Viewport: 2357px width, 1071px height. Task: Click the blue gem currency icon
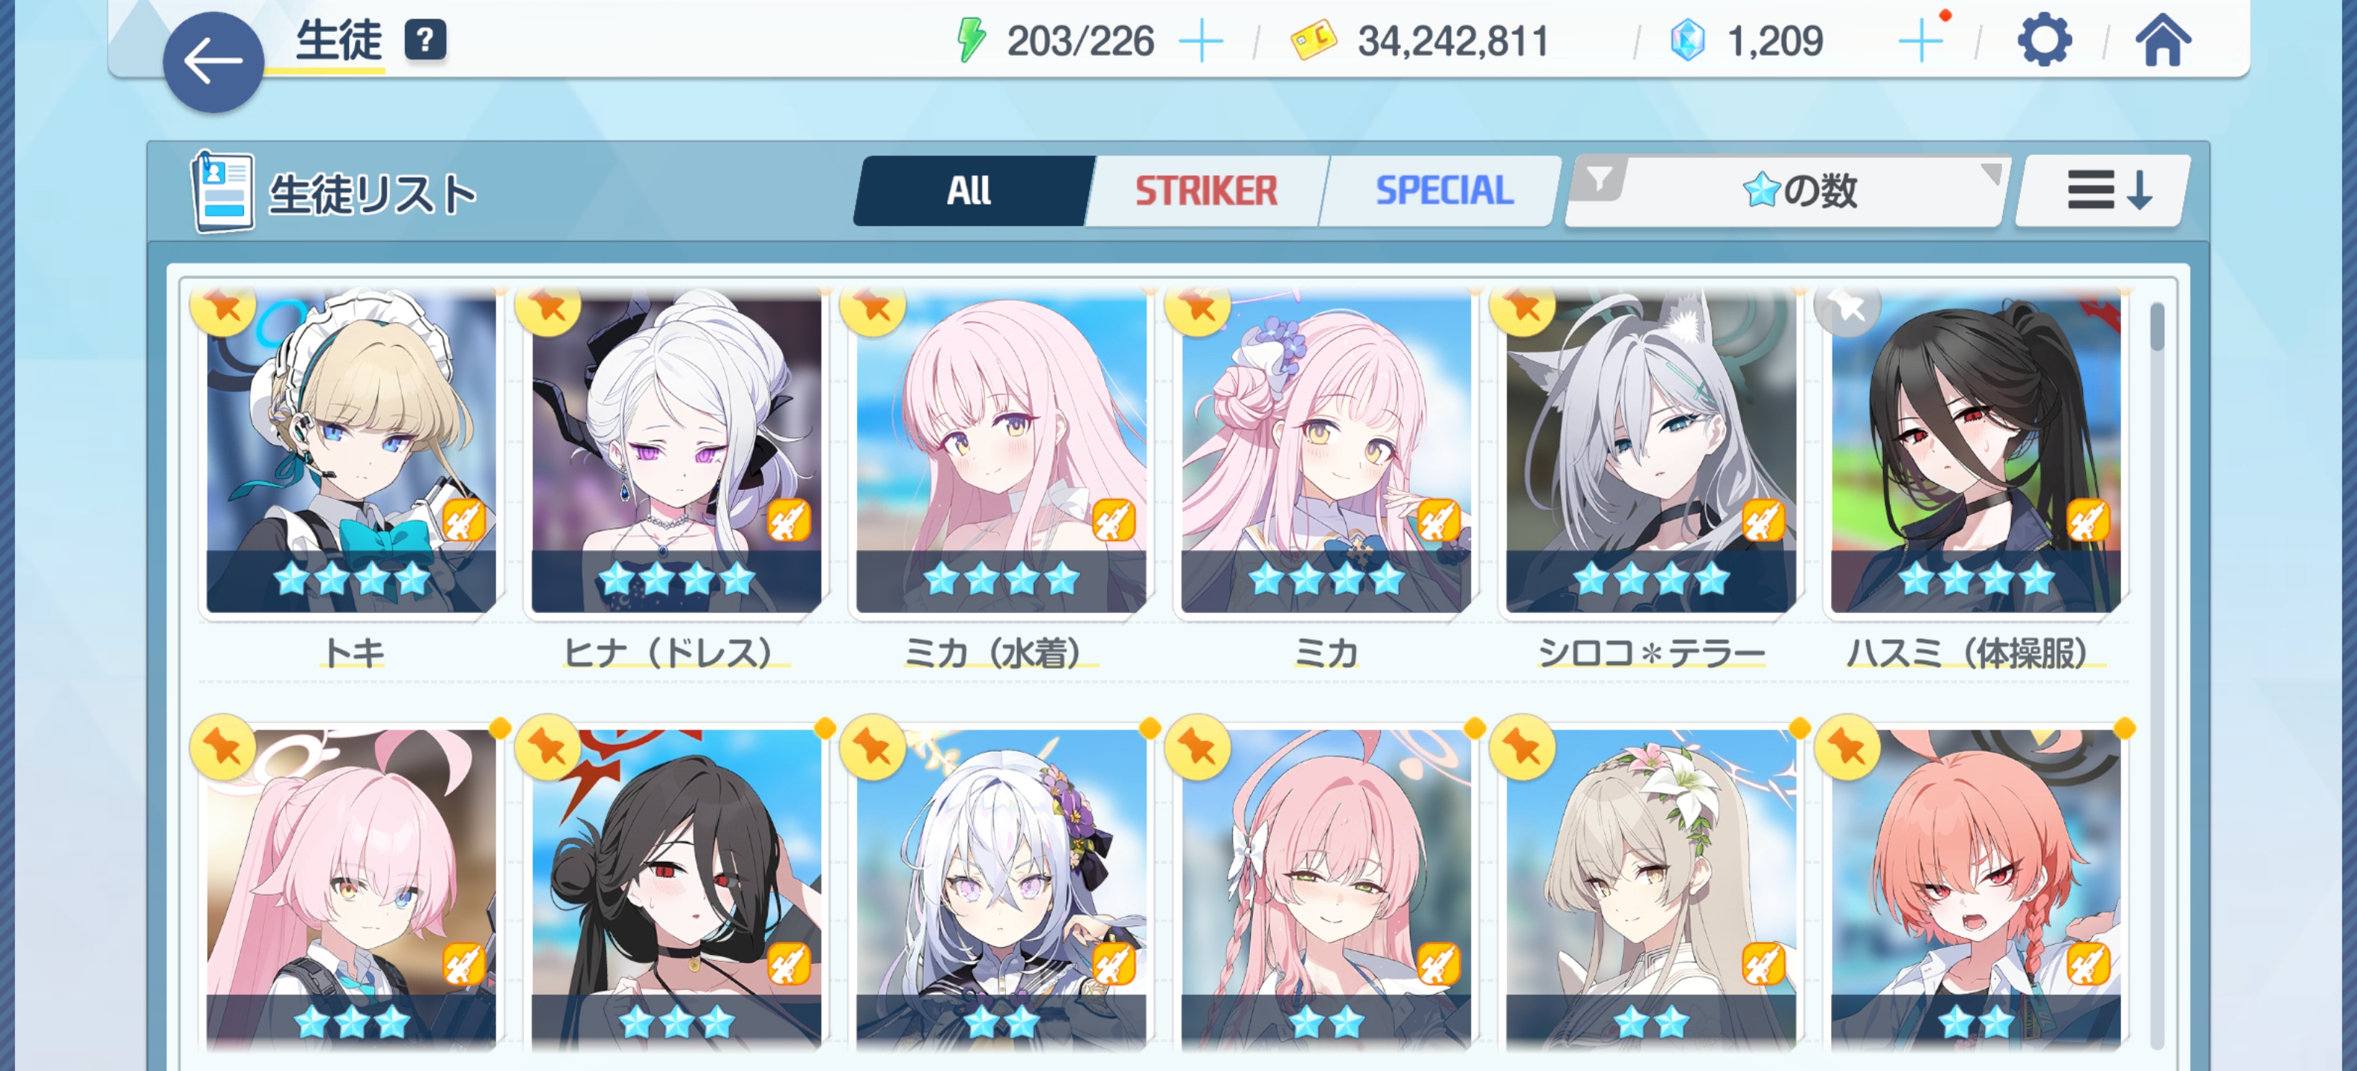tap(1687, 41)
